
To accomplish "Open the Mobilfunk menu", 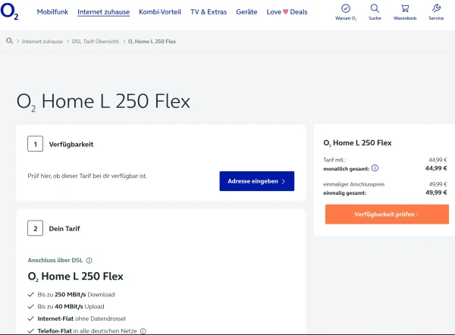I will 52,12.
